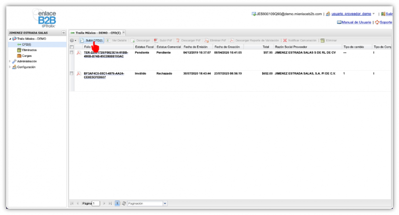Open the Manual de Usuario link
This screenshot has width=399, height=215.
click(x=356, y=22)
